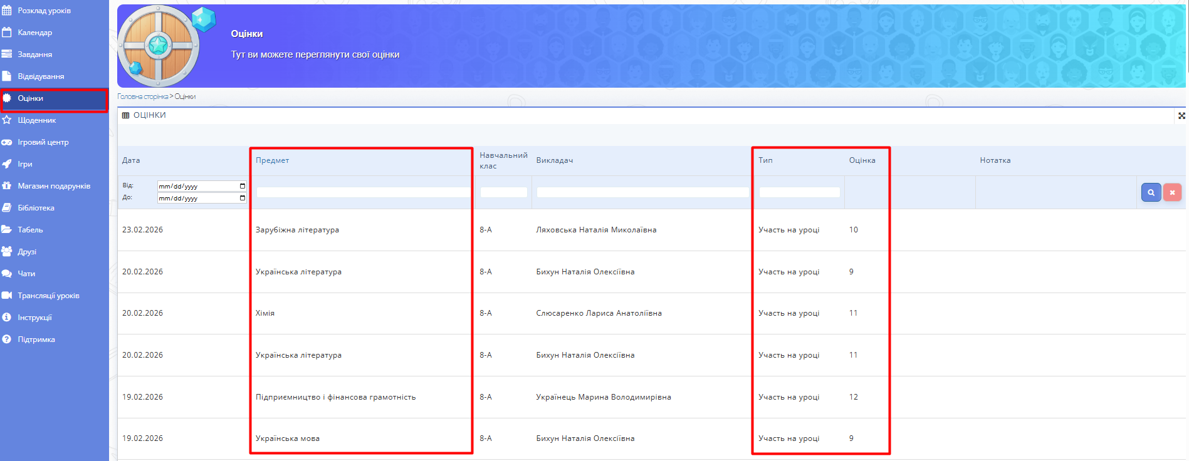
Task: Open the Ігровий центр gamepad icon
Action: (x=7, y=142)
